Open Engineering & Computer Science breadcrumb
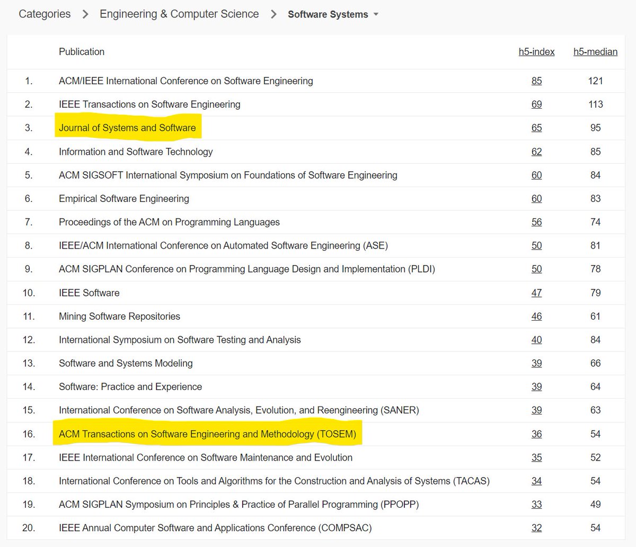The height and width of the screenshot is (547, 636). point(179,14)
